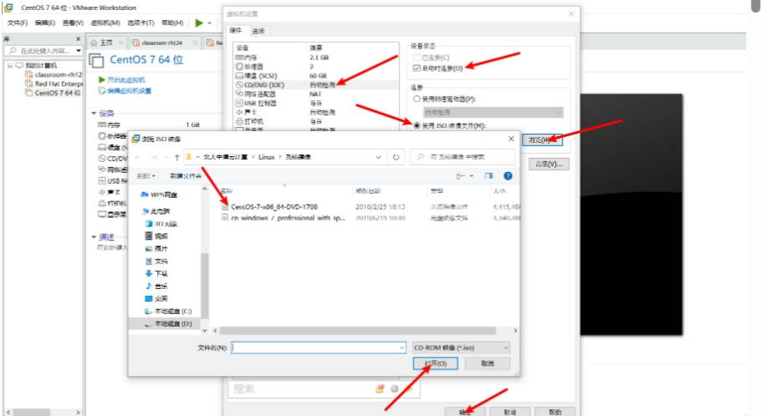Image resolution: width=761 pixels, height=416 pixels.
Task: Open the 编辑(E) menu
Action: tap(45, 23)
